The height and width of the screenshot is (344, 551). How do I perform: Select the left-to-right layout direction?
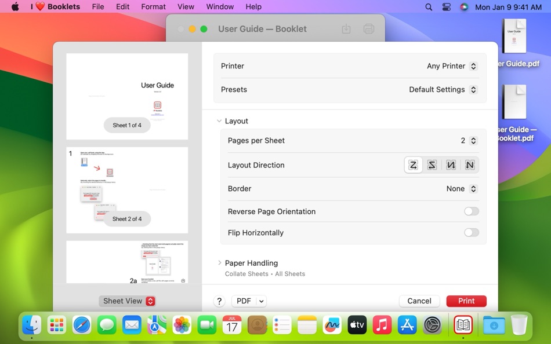[x=413, y=164]
